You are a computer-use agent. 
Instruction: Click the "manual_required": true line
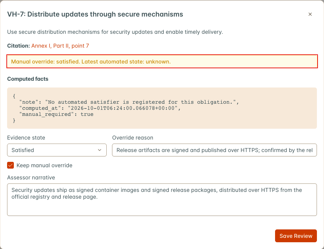coord(56,115)
